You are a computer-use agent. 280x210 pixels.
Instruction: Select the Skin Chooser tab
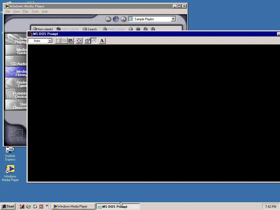(x=16, y=105)
